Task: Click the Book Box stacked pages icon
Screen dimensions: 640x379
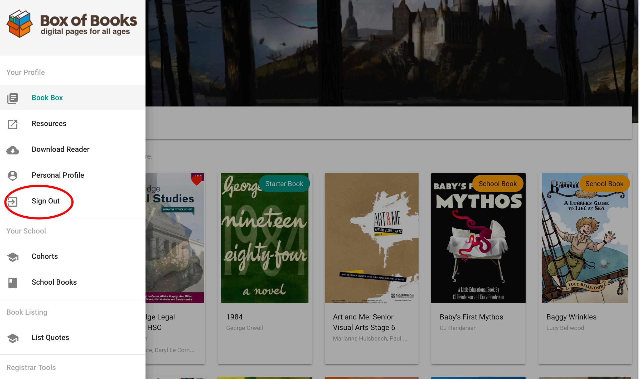Action: (13, 98)
